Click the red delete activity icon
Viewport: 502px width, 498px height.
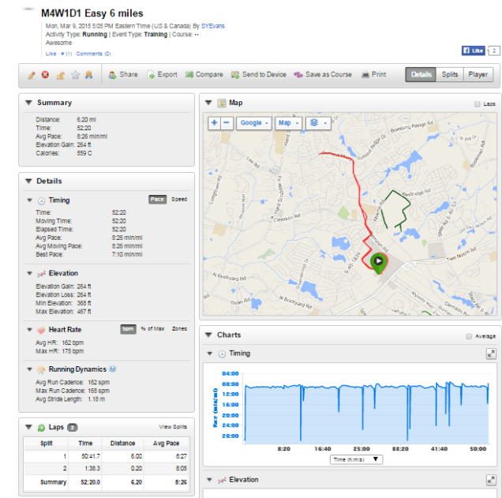coord(45,75)
